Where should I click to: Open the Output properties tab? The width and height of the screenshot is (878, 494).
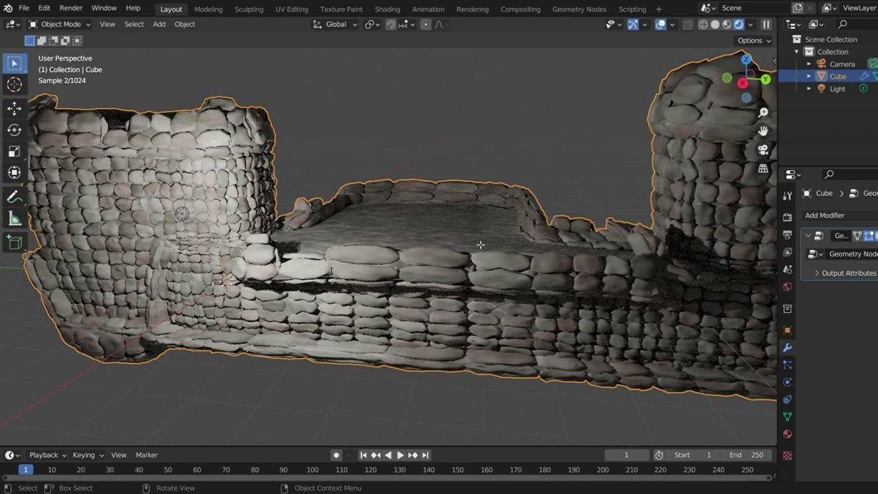tap(787, 235)
